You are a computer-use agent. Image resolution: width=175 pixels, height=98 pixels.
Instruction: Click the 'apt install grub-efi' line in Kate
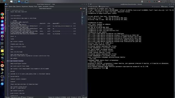click(17, 91)
